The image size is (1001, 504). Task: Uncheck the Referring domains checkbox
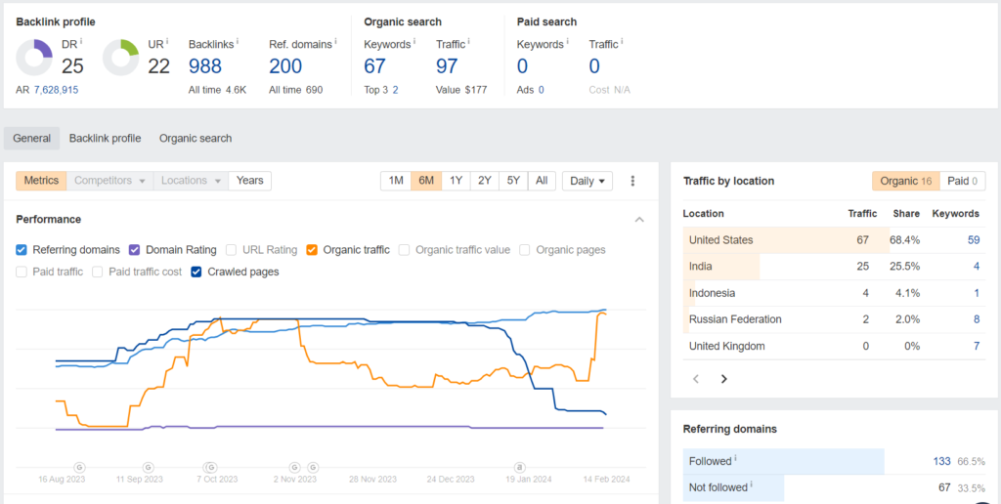(22, 250)
